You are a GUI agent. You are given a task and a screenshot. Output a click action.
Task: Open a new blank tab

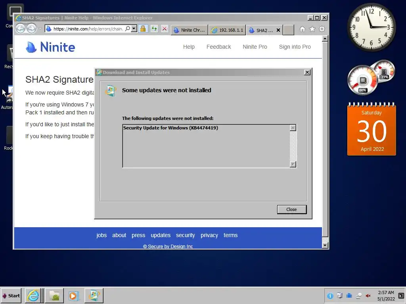point(289,30)
